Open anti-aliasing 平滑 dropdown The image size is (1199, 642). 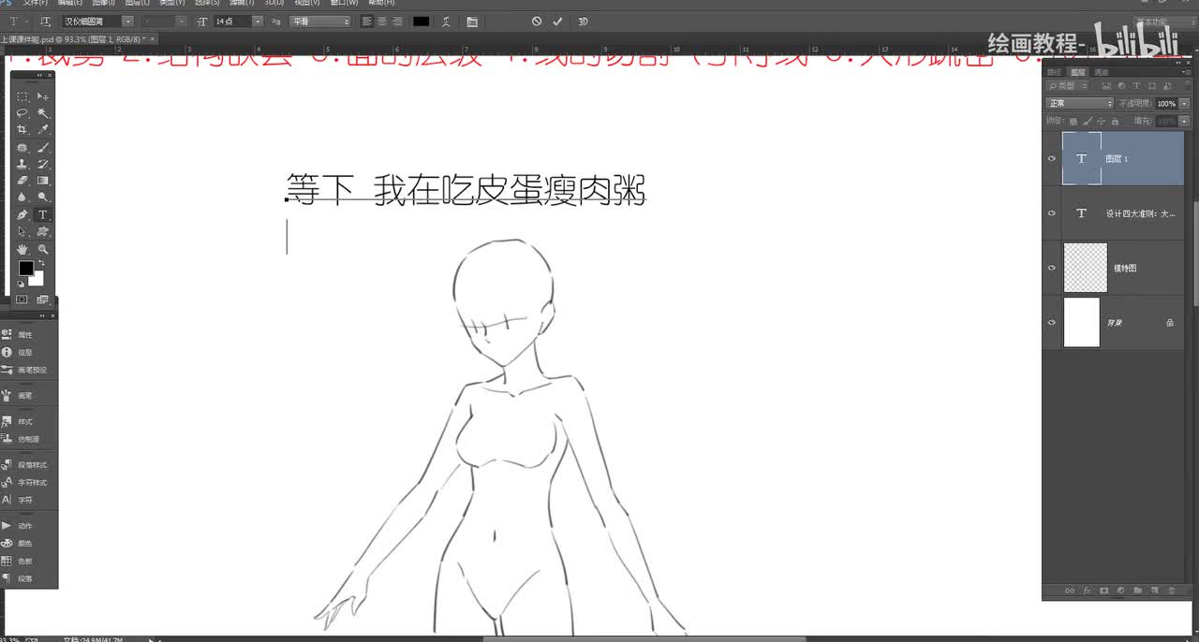(x=320, y=21)
